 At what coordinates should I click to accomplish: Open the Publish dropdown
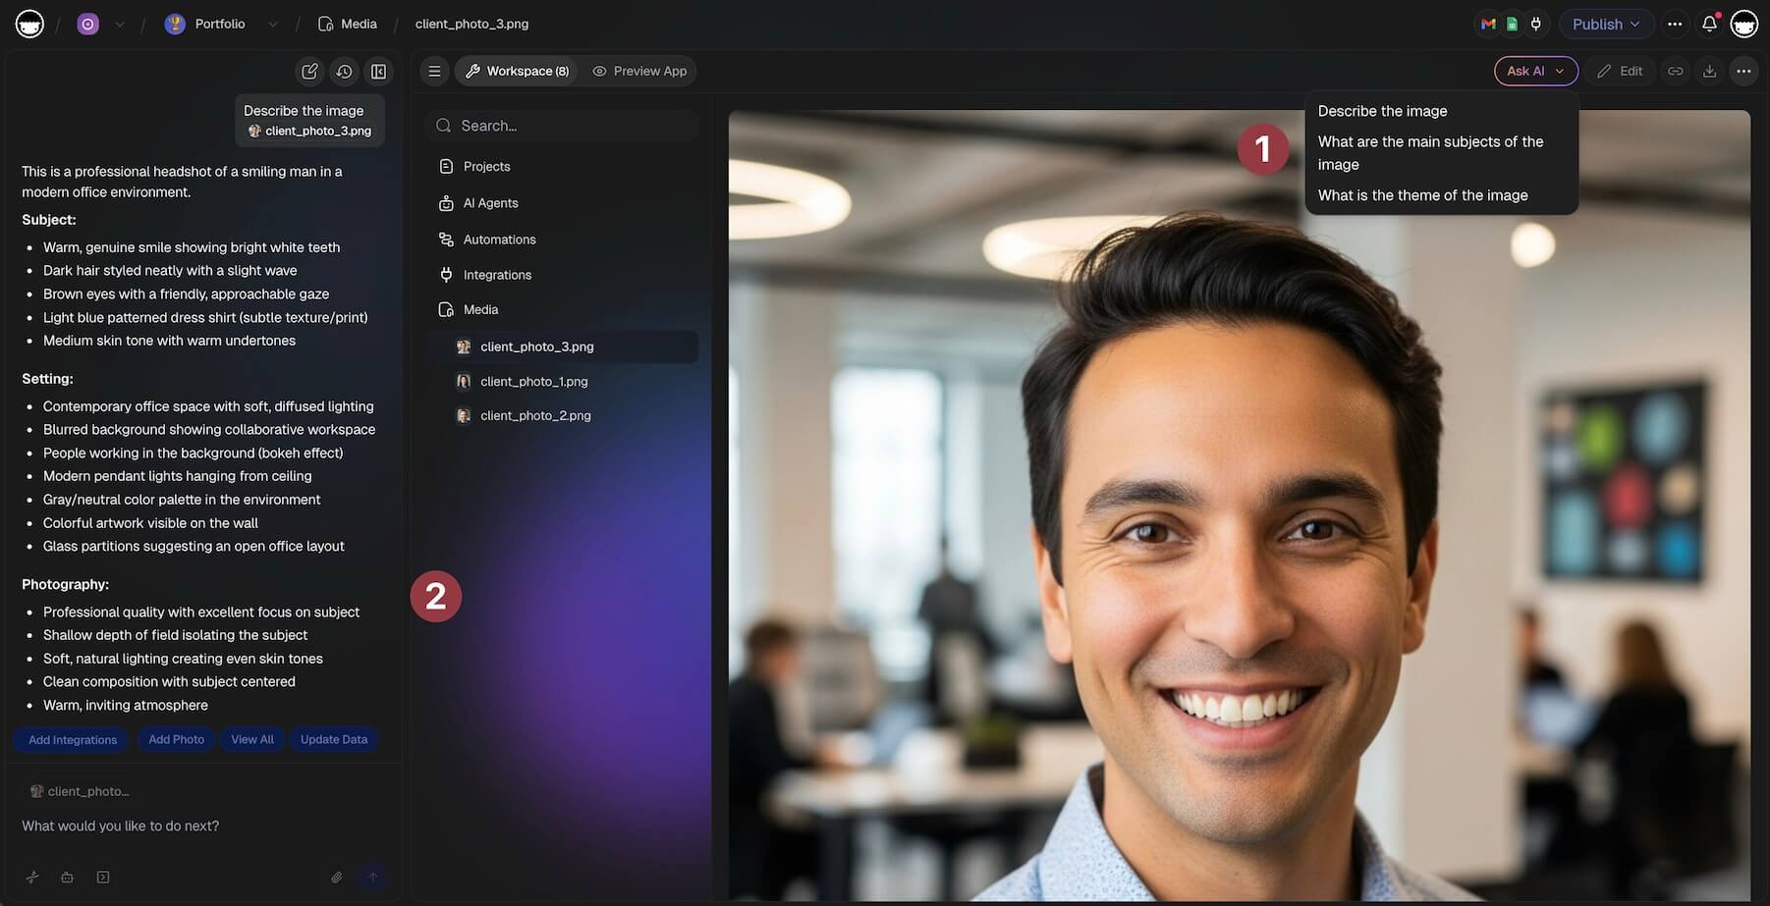[x=1605, y=24]
